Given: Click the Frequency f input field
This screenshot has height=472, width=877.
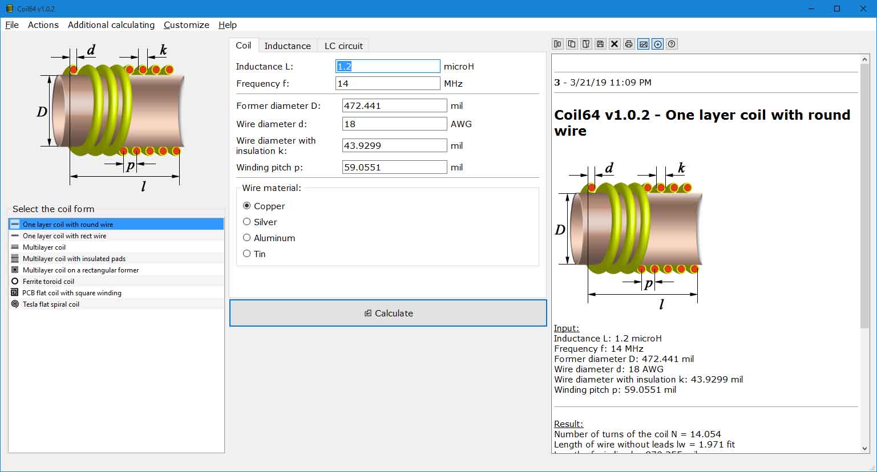Looking at the screenshot, I should [x=388, y=83].
